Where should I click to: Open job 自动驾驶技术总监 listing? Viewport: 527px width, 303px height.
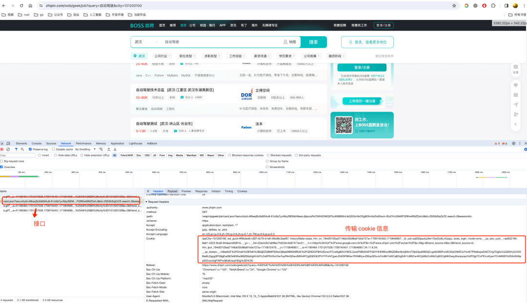click(x=175, y=90)
